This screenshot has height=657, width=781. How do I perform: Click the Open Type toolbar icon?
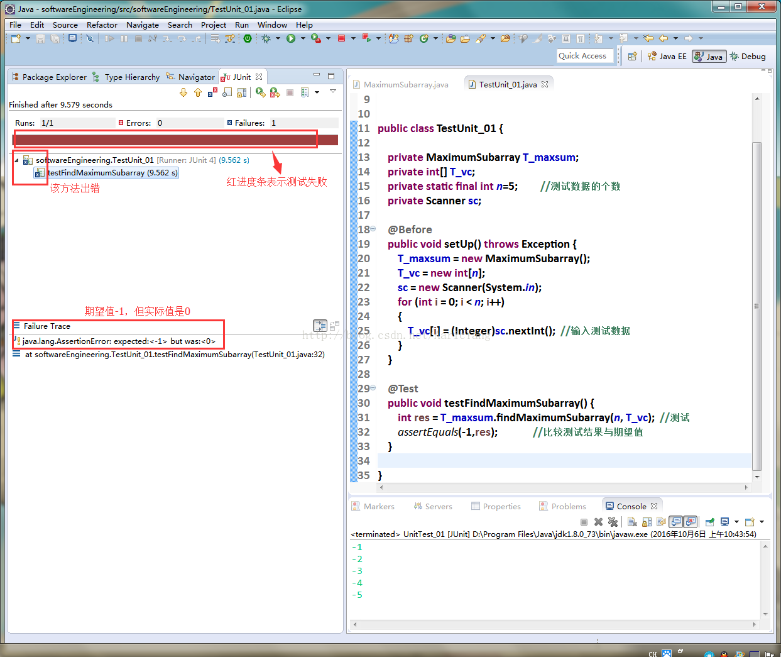pos(451,38)
